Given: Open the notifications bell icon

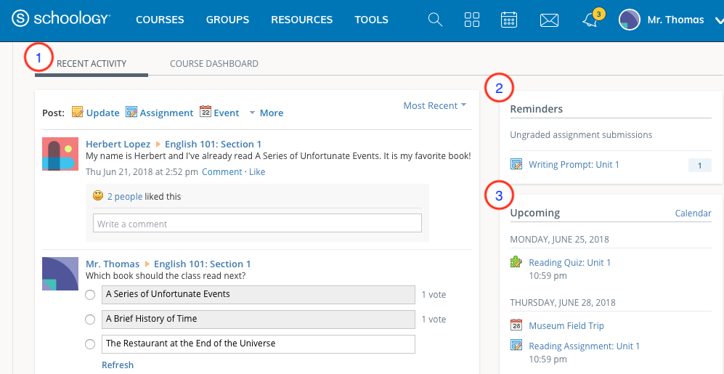Looking at the screenshot, I should pos(590,20).
